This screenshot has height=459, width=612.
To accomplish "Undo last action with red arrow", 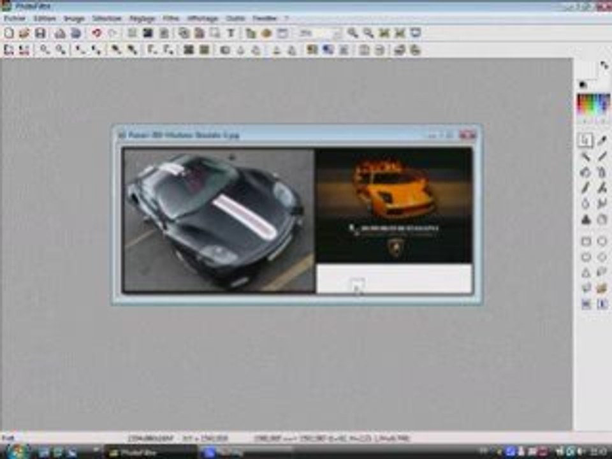I will (x=96, y=33).
